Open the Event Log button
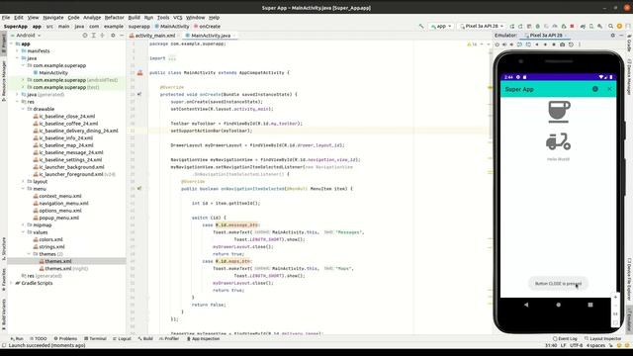633x356 pixels. click(565, 338)
